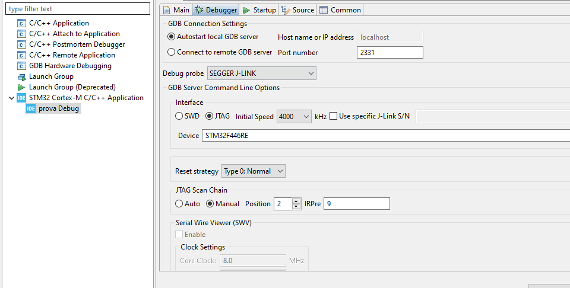Collapse the STM32 Cortex-M C/C++ Application node
This screenshot has width=570, height=288.
click(11, 98)
